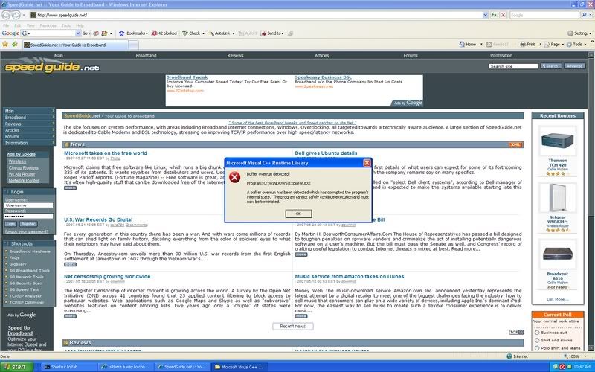Click the spell Check icon
595x372 pixels.
184,33
